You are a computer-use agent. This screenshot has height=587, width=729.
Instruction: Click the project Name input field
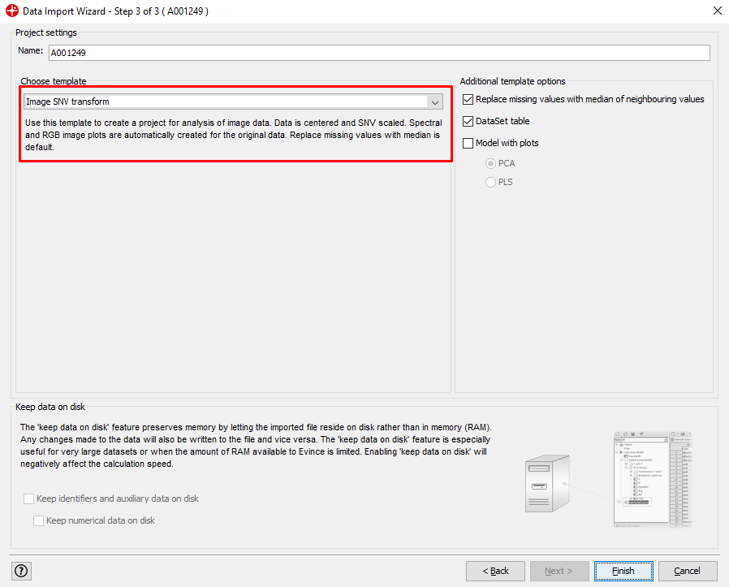[x=378, y=53]
